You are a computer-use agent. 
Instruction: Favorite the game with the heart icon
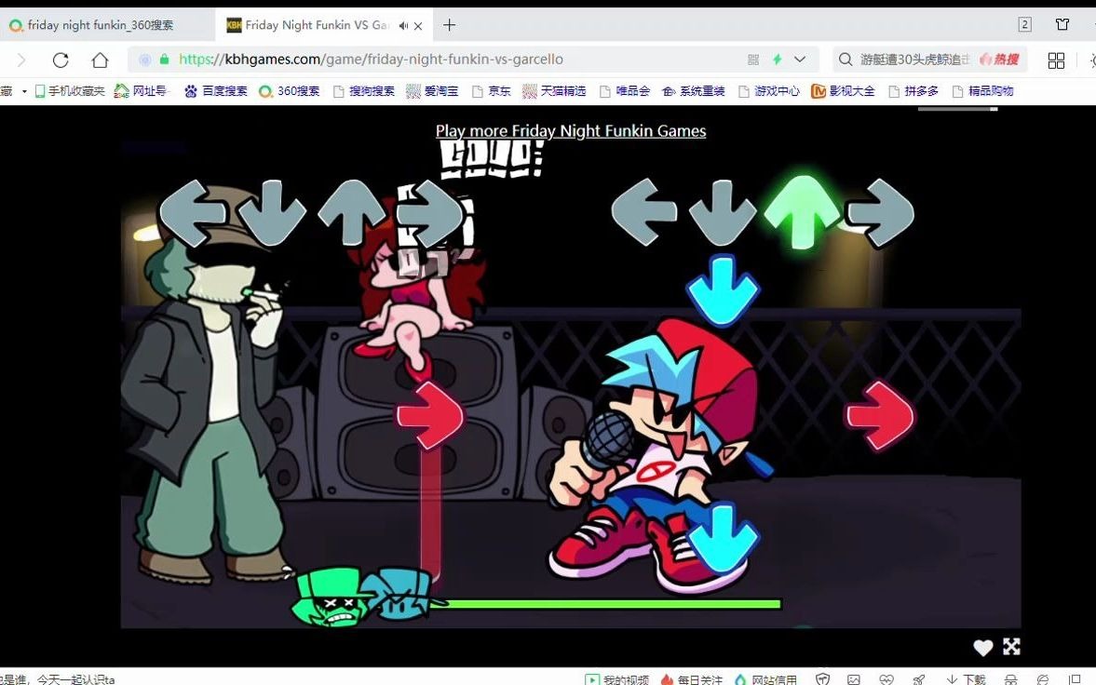click(982, 647)
